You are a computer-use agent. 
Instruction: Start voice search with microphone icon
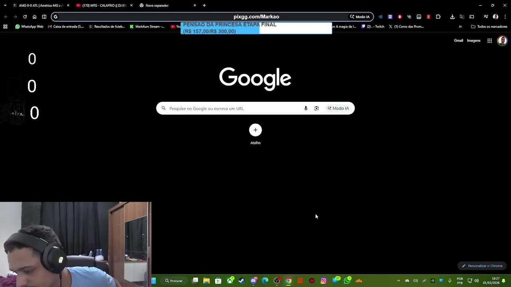pyautogui.click(x=306, y=108)
